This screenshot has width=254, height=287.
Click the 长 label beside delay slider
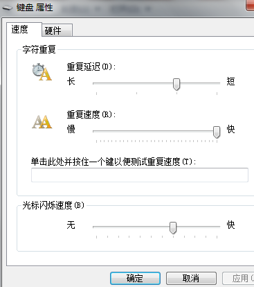[71, 81]
